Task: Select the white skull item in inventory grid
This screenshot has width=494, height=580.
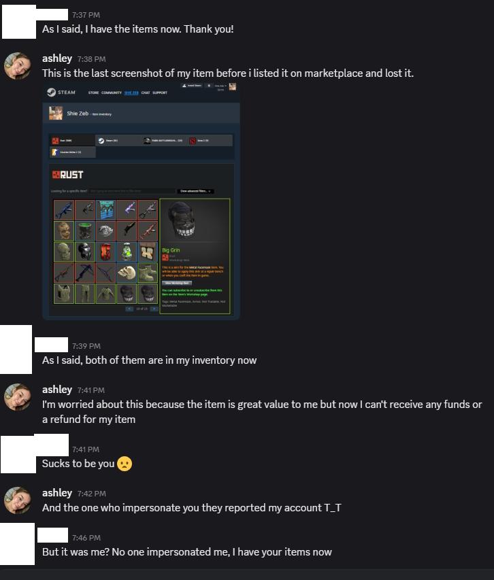Action: [127, 273]
